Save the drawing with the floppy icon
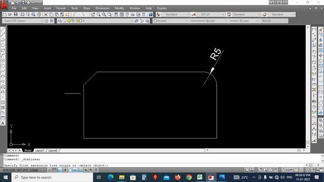This screenshot has width=324, height=182. tap(16, 15)
